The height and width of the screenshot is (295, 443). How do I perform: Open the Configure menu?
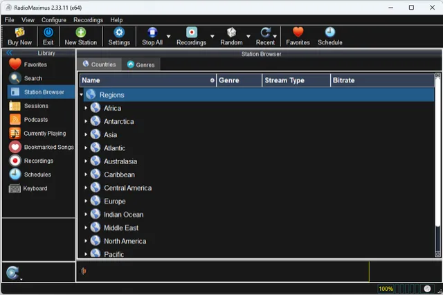[54, 20]
